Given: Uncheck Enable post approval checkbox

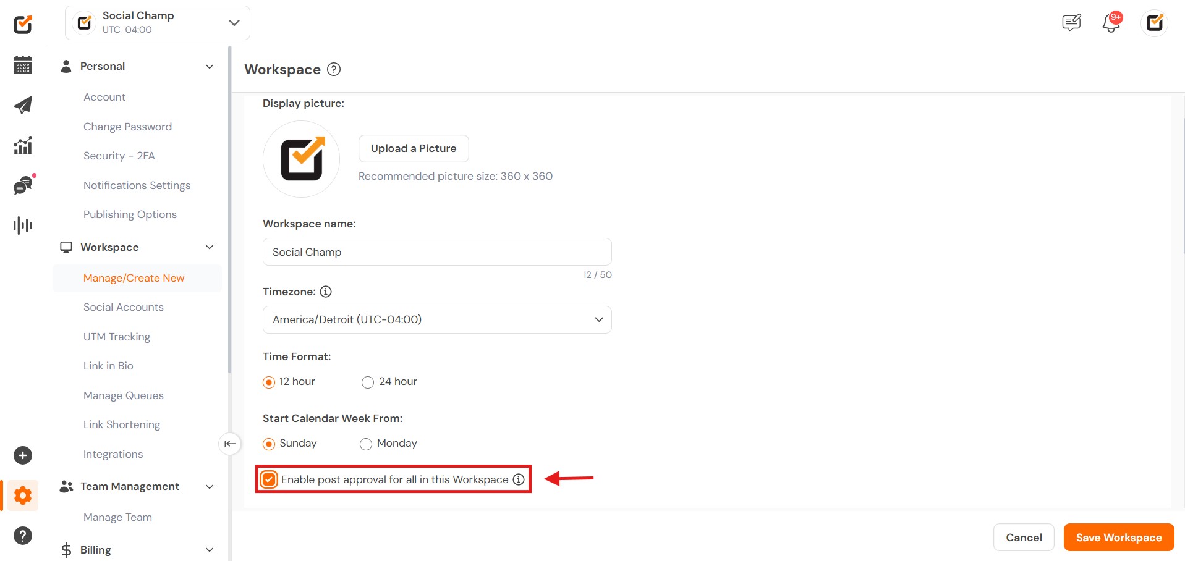Looking at the screenshot, I should pos(269,479).
